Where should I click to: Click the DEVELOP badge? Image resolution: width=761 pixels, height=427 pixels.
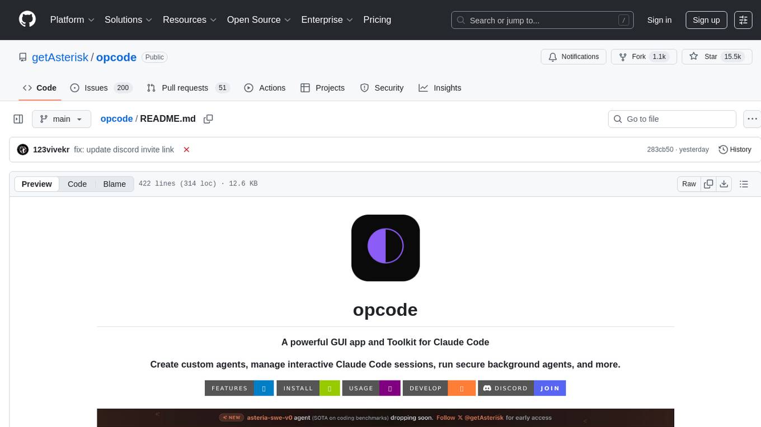[439, 388]
